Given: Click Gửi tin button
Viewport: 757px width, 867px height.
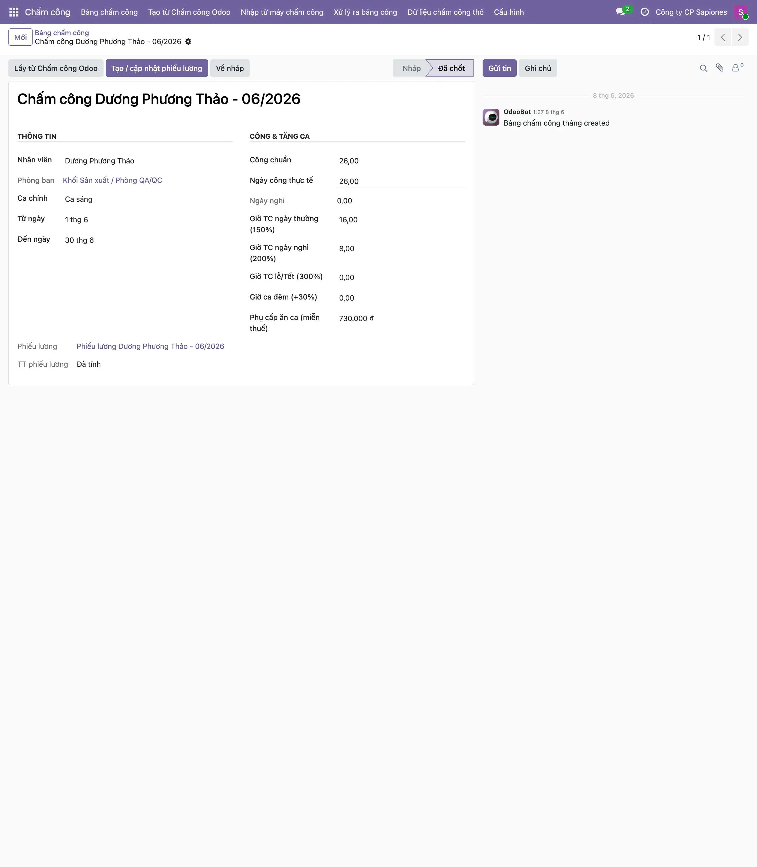Looking at the screenshot, I should tap(499, 68).
